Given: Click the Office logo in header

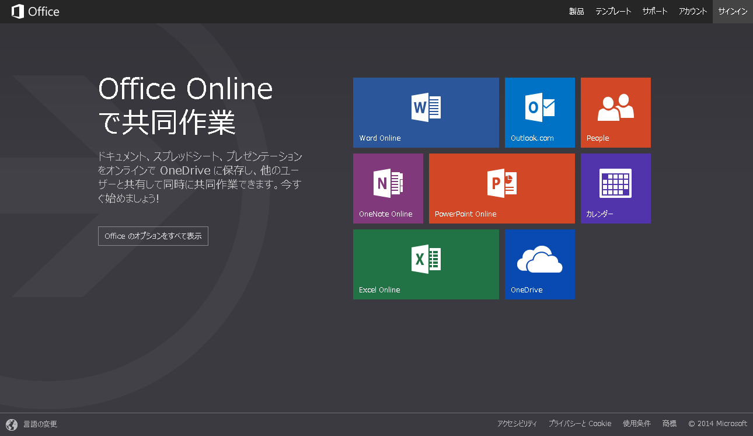Looking at the screenshot, I should click(36, 12).
